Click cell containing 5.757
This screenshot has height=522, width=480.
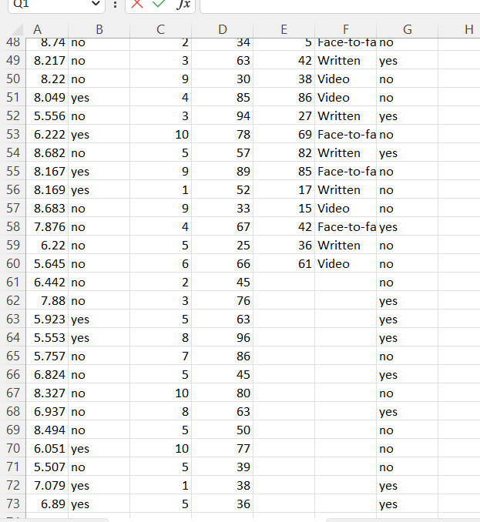[x=47, y=356]
